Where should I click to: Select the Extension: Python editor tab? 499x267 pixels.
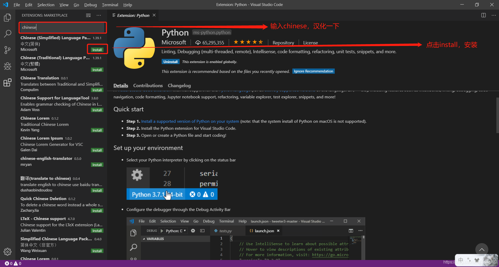pos(133,15)
